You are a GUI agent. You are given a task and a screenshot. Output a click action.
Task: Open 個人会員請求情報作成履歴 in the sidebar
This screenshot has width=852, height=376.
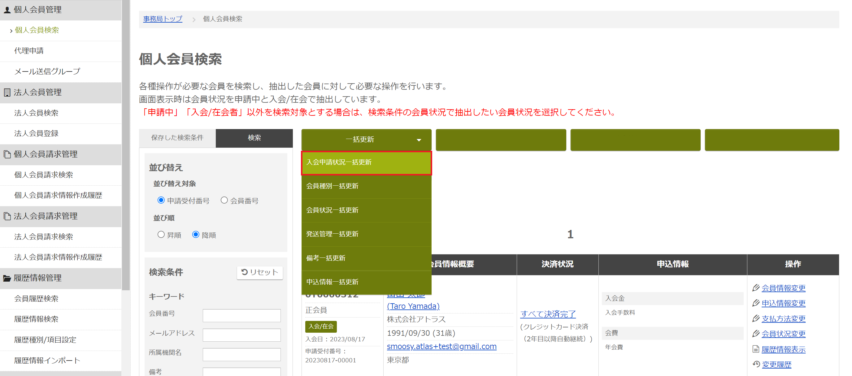[58, 196]
